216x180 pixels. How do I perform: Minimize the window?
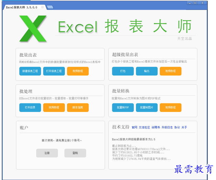pos(190,3)
